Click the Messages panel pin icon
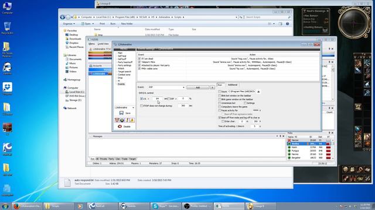 280,136
